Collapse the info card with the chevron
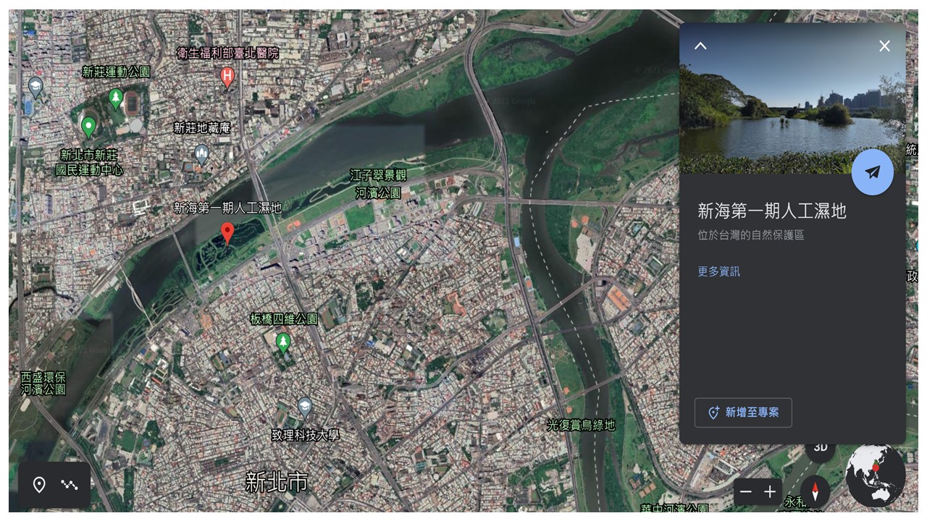927x521 pixels. tap(700, 46)
